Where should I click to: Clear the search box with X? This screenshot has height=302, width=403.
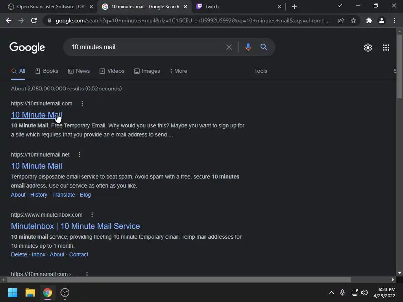(x=229, y=47)
